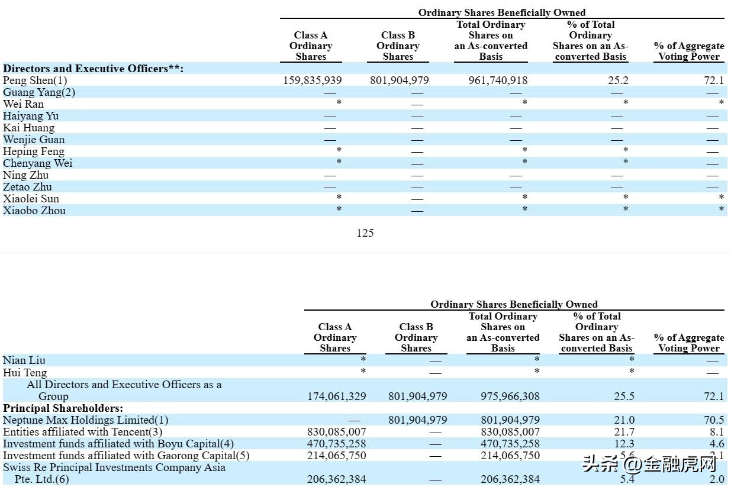Screen dimensions: 731x487
Task: Click the Wenjie Guan name
Action: 34,140
